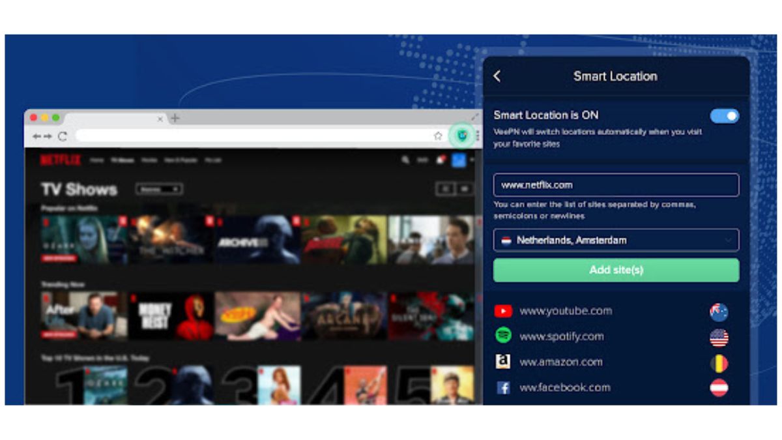
Task: Open New & Popular on Netflix
Action: 182,160
